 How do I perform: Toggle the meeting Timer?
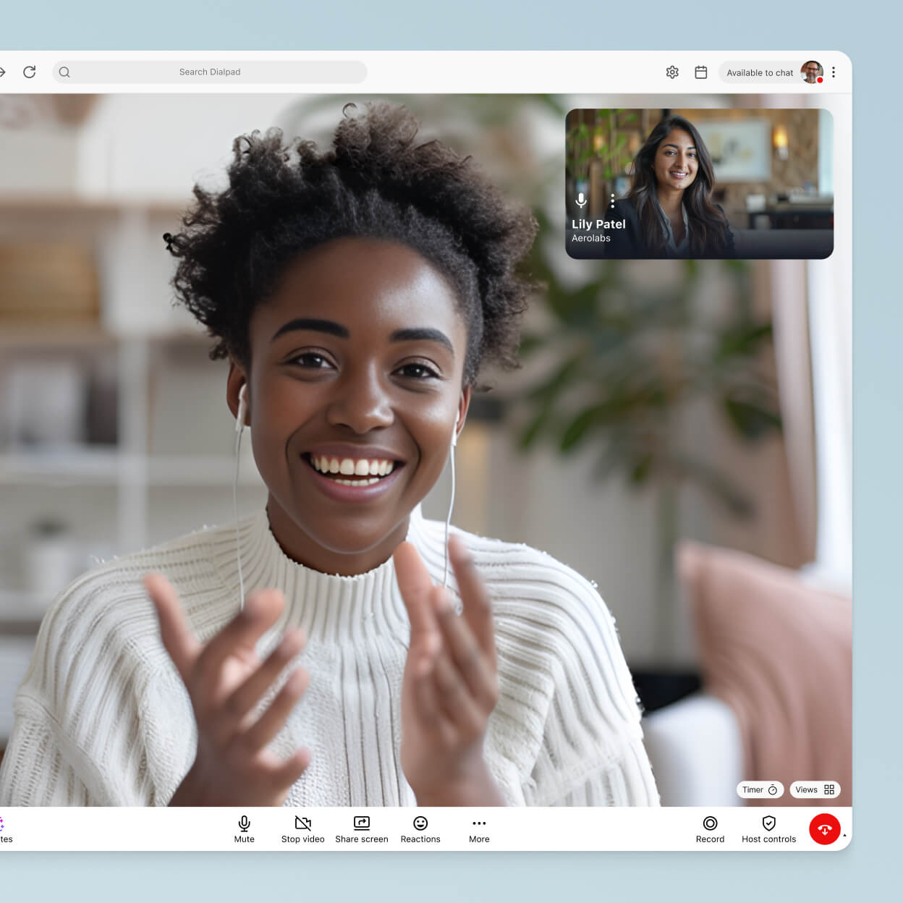759,789
